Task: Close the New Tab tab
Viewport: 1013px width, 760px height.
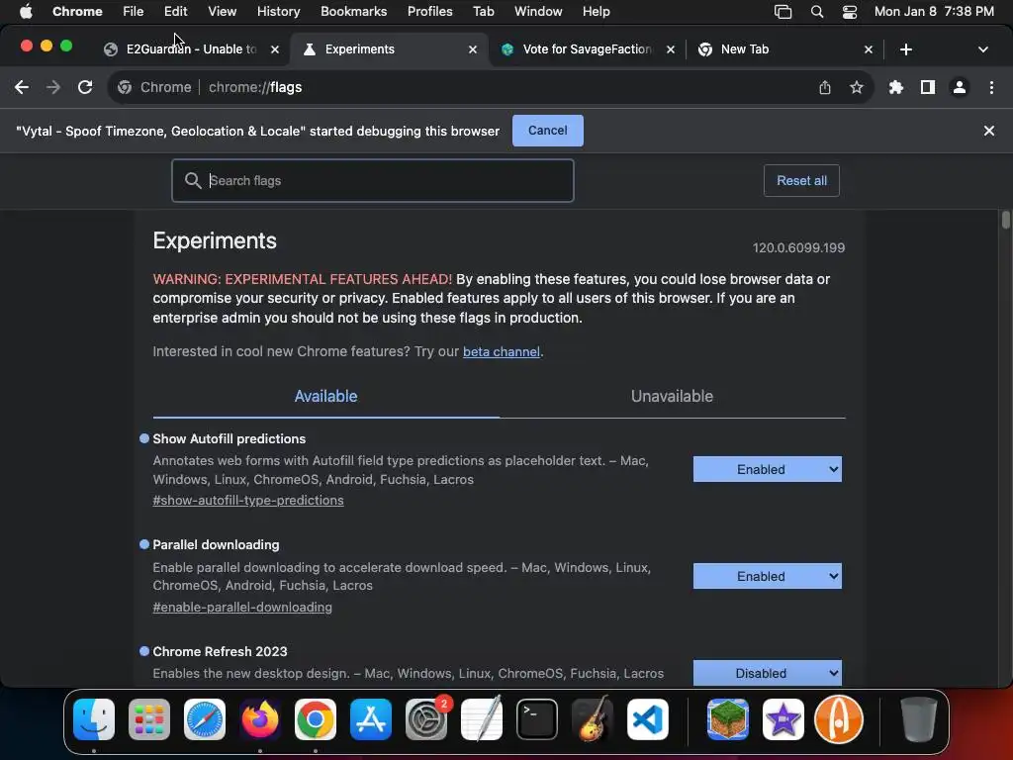Action: click(869, 49)
